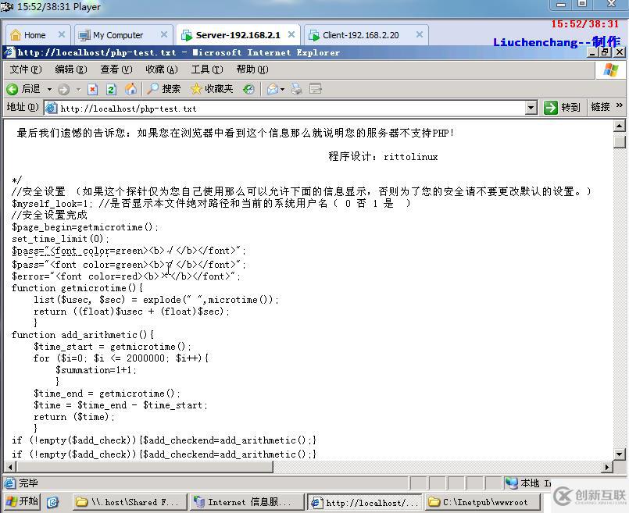
Task: Click the horizontal scrollbar thumb
Action: click(x=145, y=467)
